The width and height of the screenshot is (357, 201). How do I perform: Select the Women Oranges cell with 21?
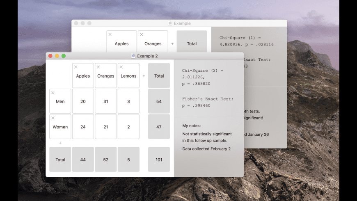click(x=105, y=127)
